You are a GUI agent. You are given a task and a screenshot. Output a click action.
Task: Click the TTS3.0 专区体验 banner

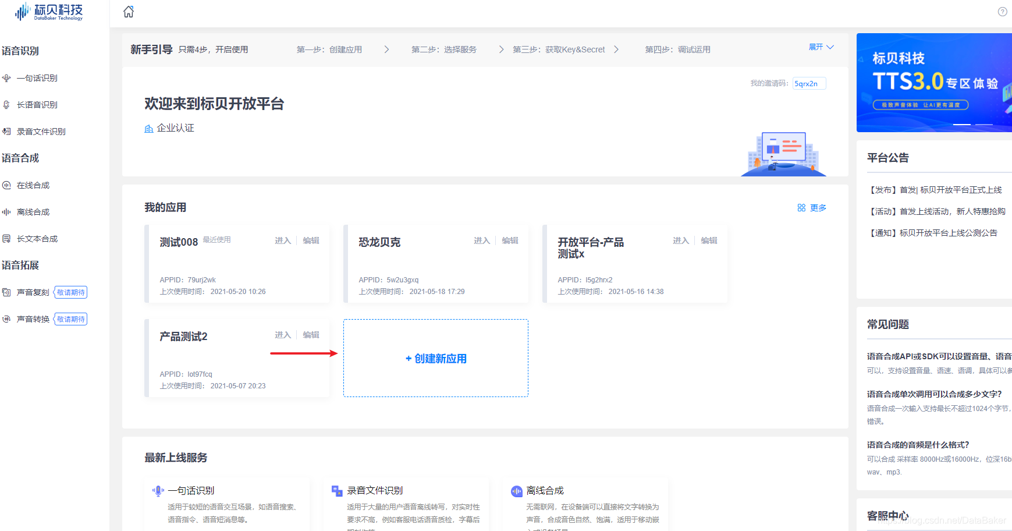(934, 83)
